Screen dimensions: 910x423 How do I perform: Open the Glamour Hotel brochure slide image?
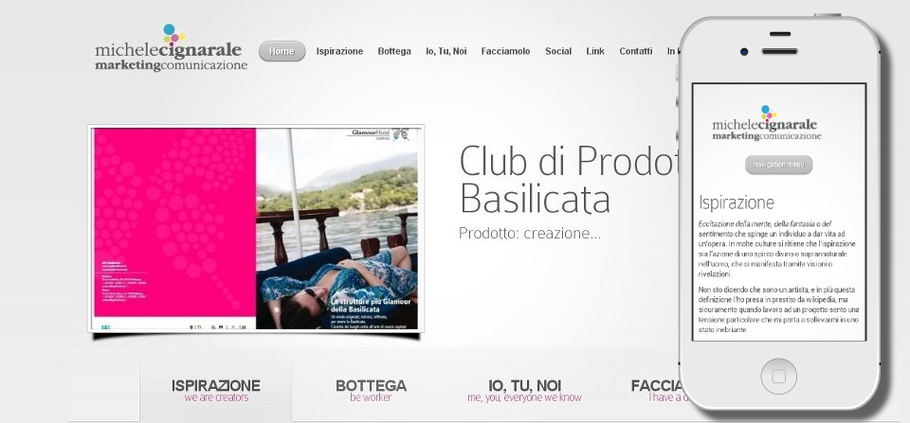click(256, 228)
